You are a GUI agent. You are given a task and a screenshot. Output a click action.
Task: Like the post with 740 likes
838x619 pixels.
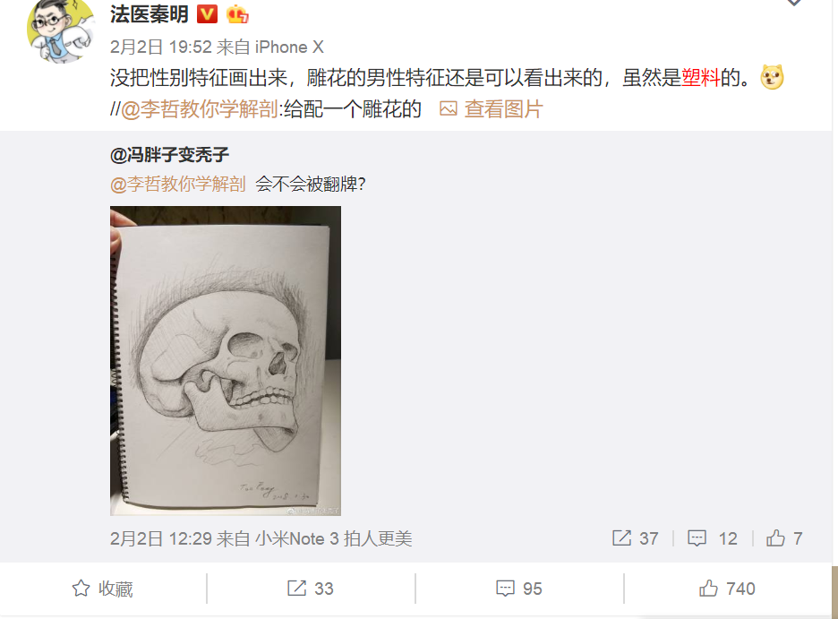pyautogui.click(x=709, y=589)
